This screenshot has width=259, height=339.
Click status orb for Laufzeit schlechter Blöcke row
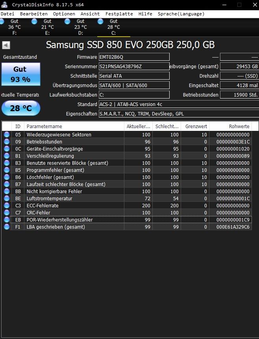point(7,184)
